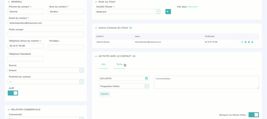
Task: Expand the Société Cliente Maxevent dropdown
Action: [158, 12]
